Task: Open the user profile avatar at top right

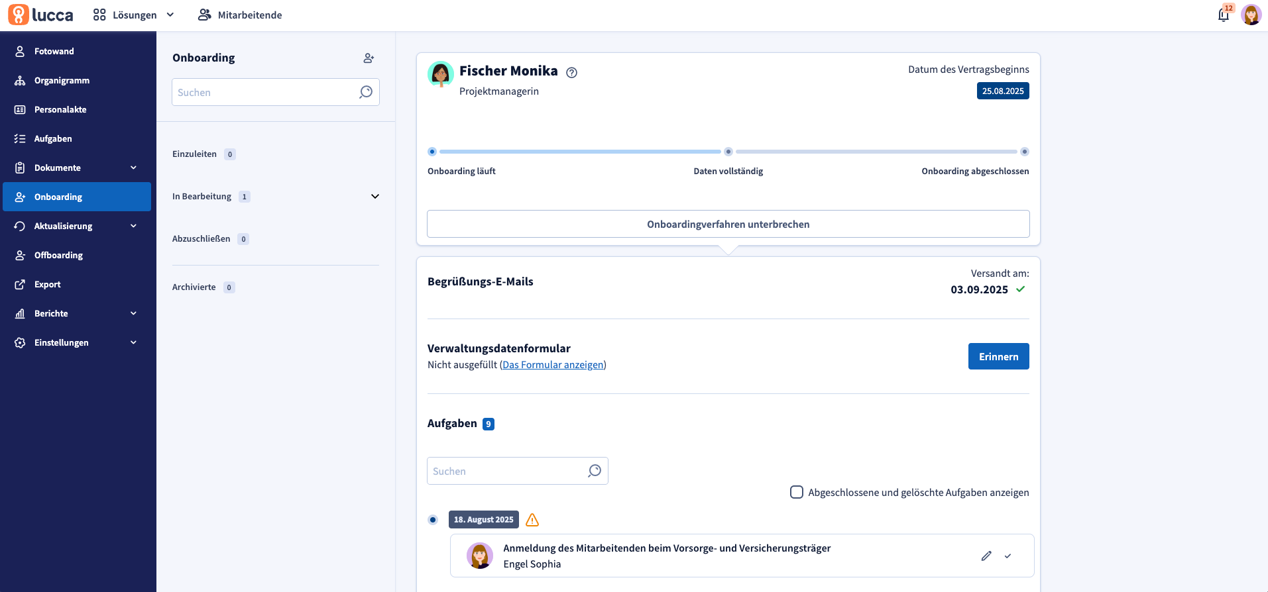Action: pyautogui.click(x=1251, y=15)
